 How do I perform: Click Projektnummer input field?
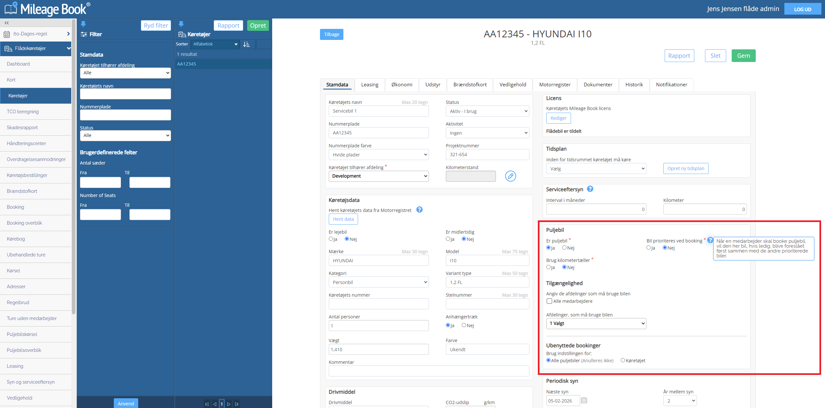click(x=487, y=155)
